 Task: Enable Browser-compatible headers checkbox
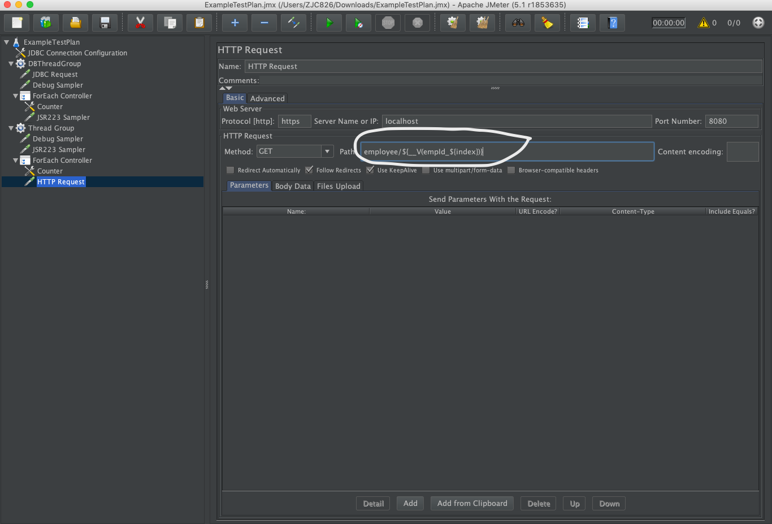[511, 170]
